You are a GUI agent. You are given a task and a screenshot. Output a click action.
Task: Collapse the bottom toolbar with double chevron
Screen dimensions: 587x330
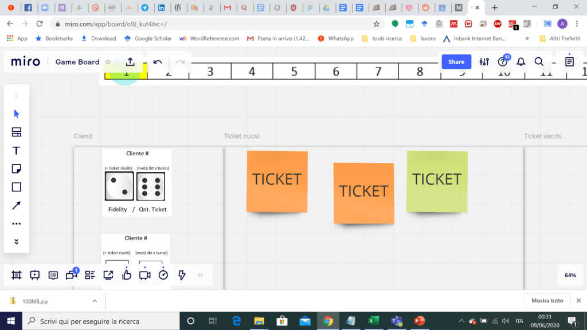(x=200, y=275)
